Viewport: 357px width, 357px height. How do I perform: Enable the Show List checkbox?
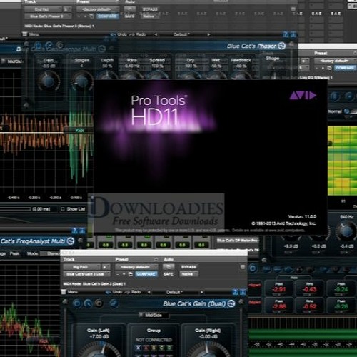point(63,209)
